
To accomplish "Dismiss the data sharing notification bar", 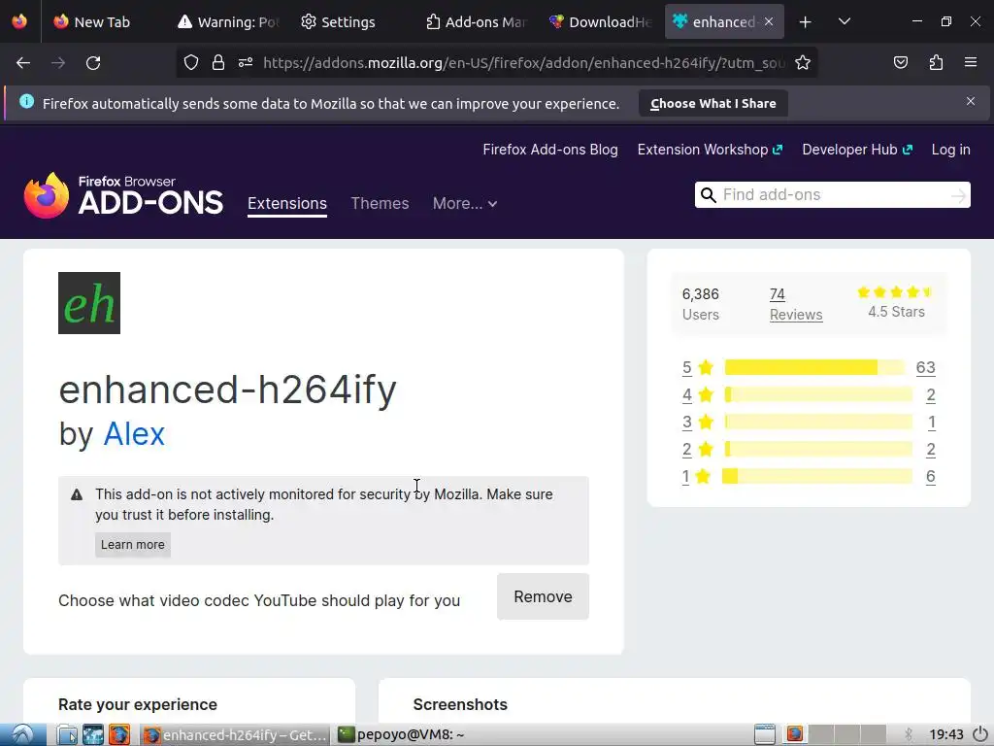I will [971, 101].
